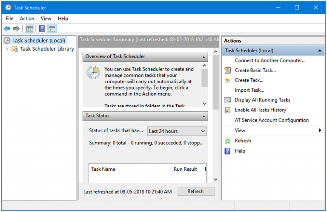Click Create Basic Task... action
This screenshot has height=212, width=327.
pos(255,71)
